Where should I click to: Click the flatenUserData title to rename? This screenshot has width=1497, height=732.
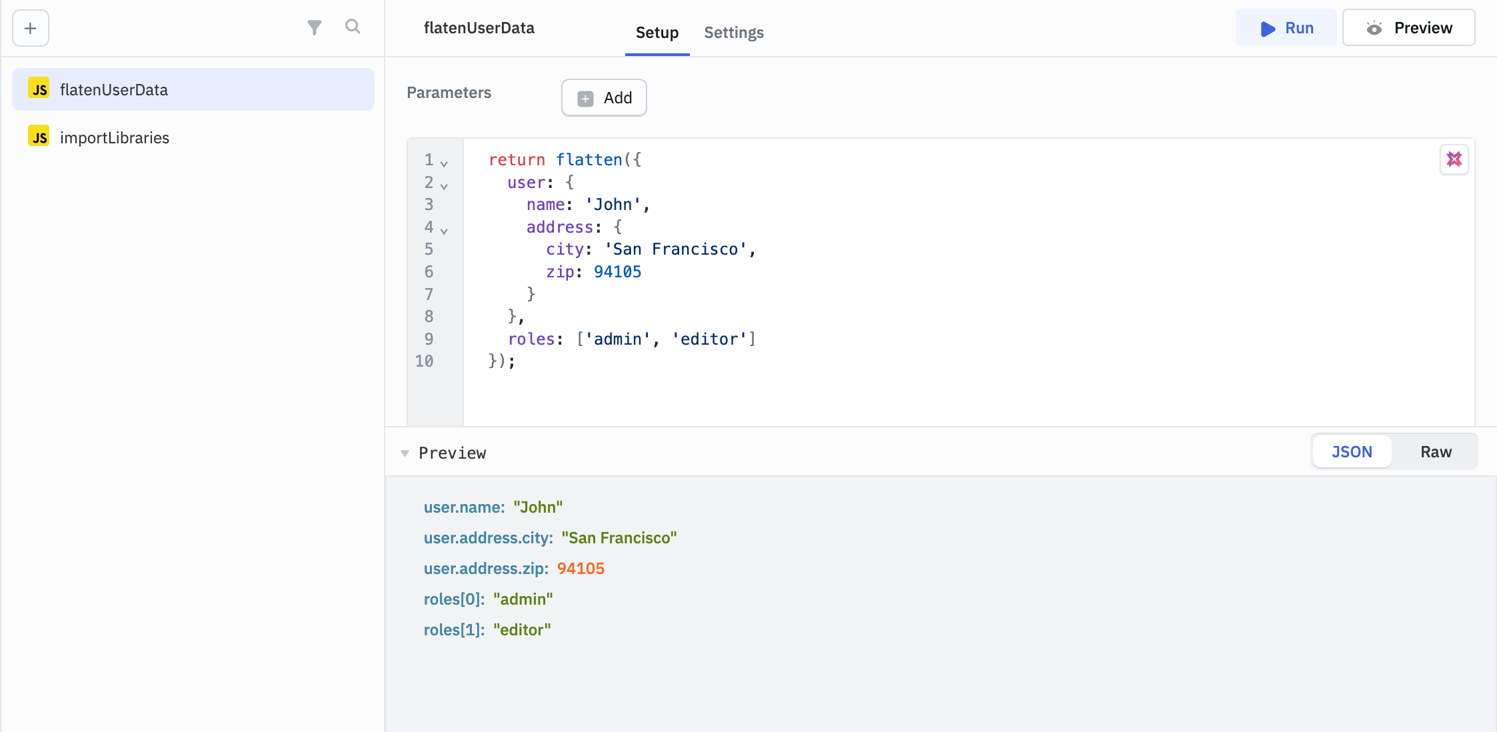(x=479, y=28)
